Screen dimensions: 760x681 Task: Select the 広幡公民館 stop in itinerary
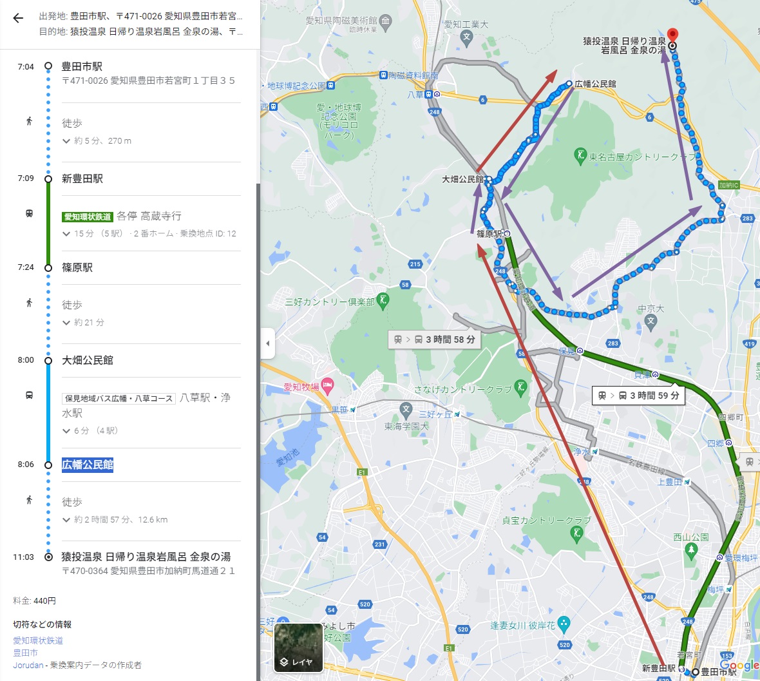click(87, 465)
